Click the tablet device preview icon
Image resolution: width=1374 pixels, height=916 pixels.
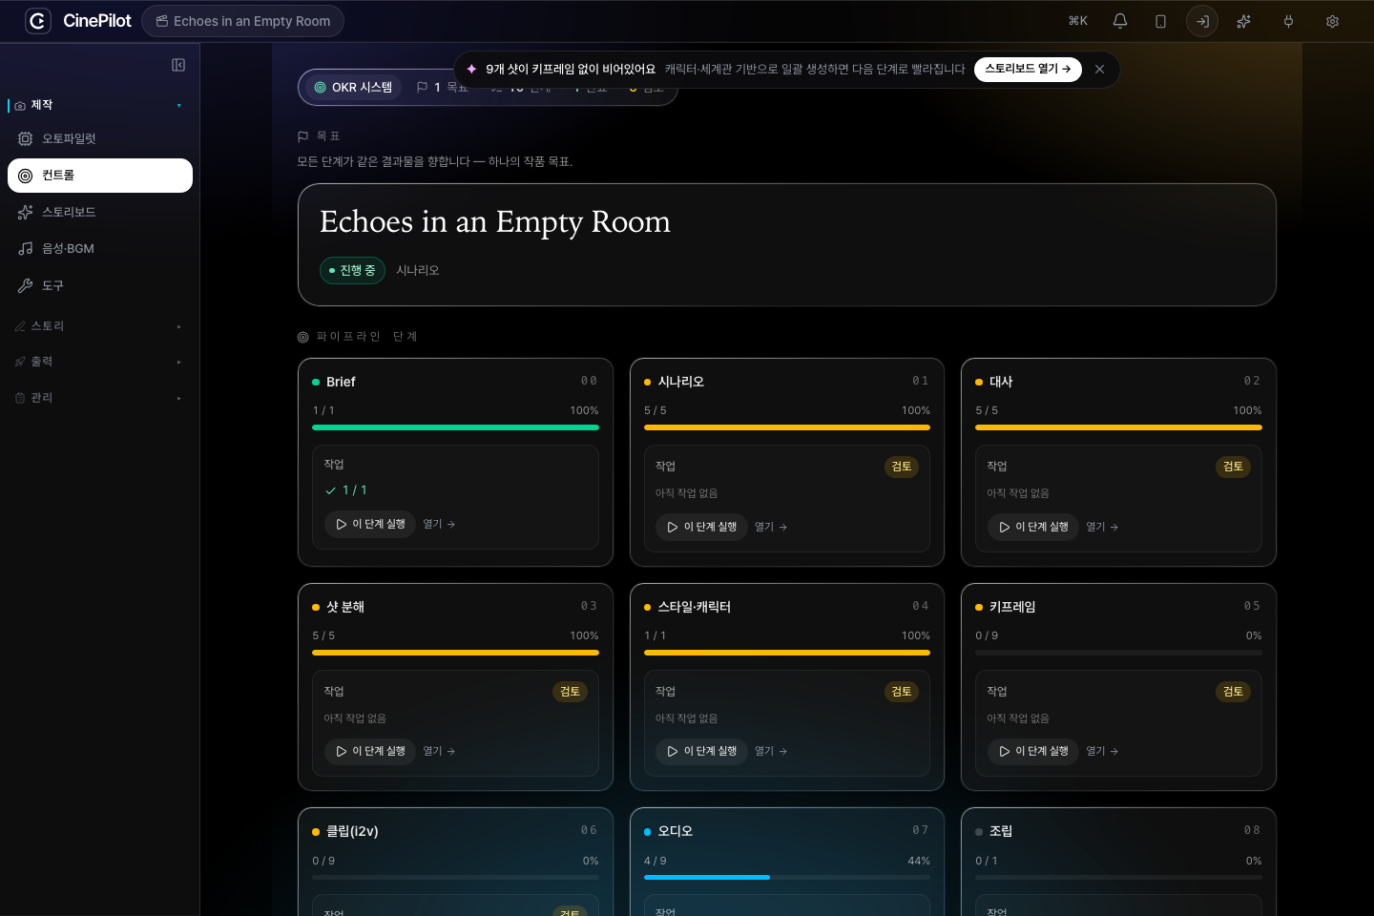click(1160, 21)
